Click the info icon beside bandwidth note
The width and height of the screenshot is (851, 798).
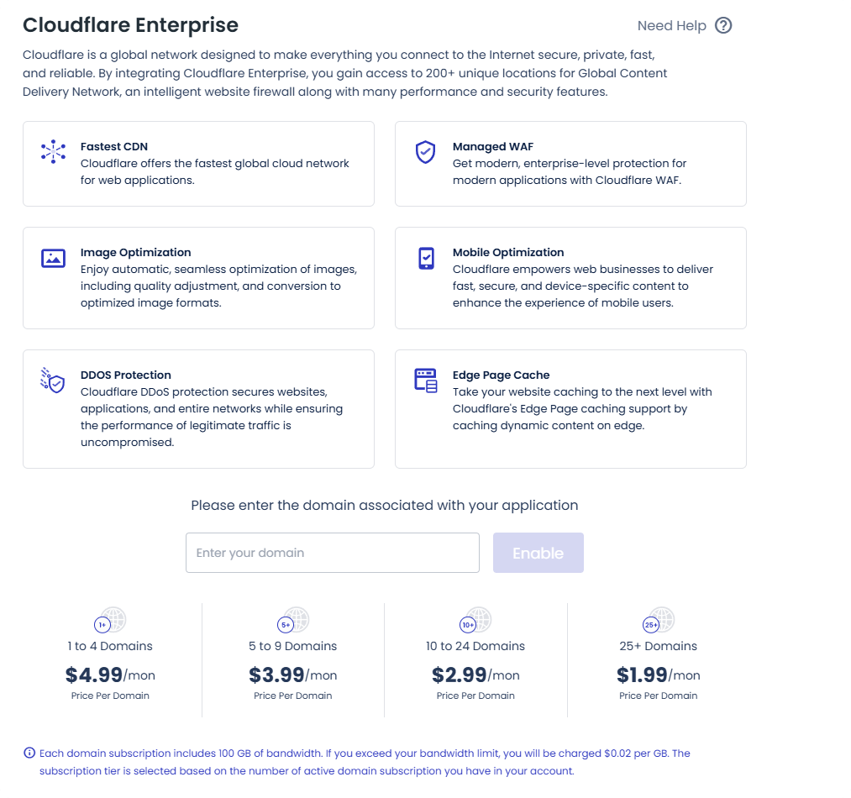click(29, 753)
